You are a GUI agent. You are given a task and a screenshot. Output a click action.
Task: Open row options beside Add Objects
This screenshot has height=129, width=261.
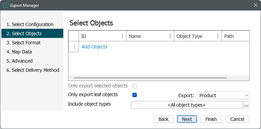(75, 46)
